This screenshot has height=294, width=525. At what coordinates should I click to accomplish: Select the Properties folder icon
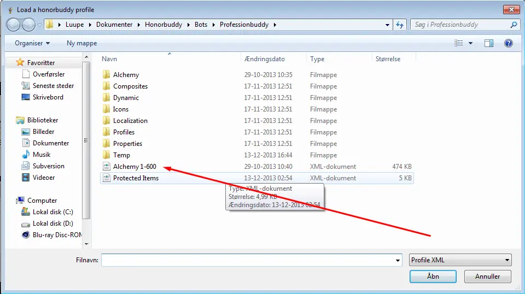coord(107,143)
